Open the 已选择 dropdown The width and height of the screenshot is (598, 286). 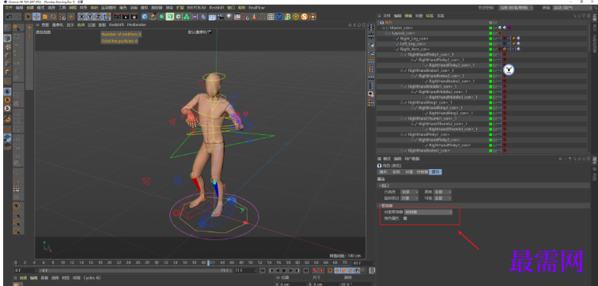(409, 192)
